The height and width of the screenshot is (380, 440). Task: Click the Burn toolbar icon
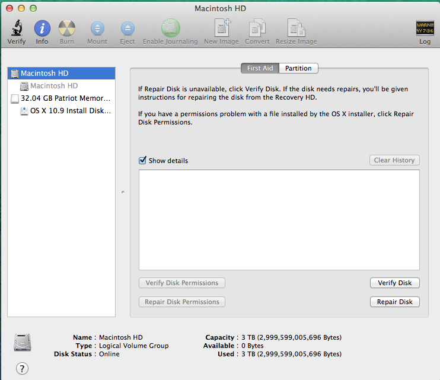click(x=67, y=28)
